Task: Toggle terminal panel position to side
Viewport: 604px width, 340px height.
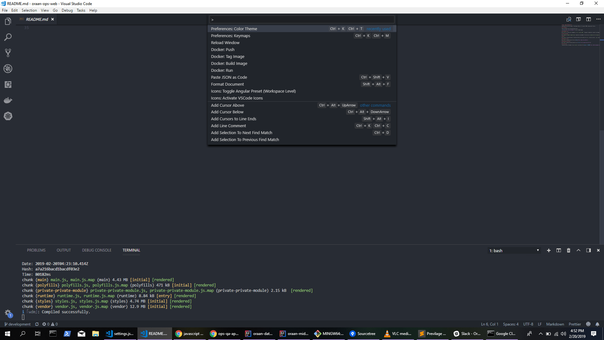Action: [x=588, y=250]
